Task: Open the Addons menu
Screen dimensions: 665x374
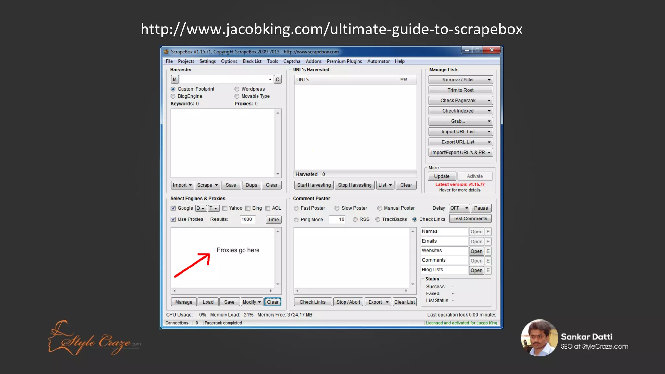Action: click(x=314, y=61)
